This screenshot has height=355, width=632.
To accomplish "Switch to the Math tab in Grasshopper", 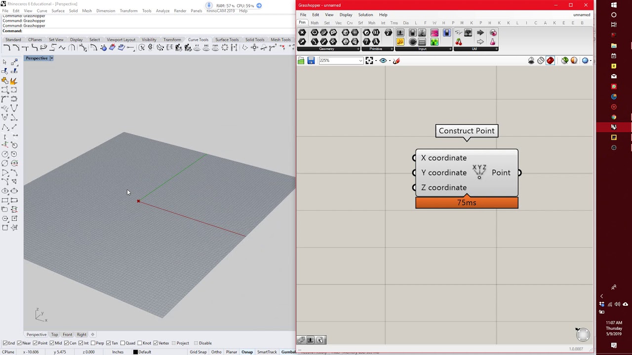I will pos(315,23).
